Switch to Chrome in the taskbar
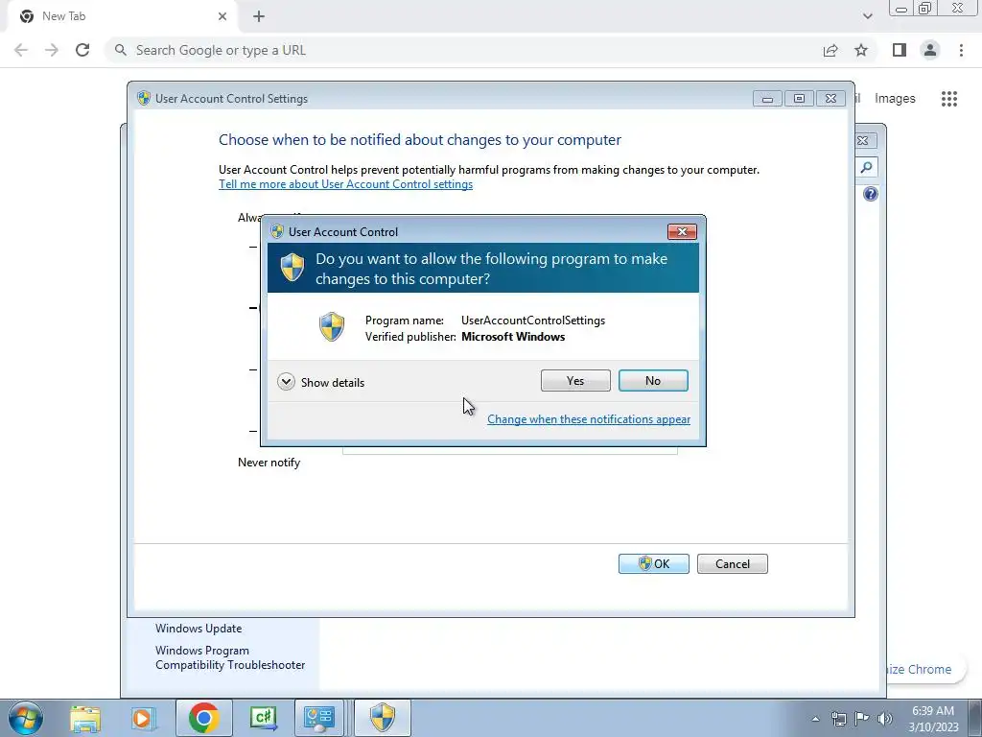The image size is (982, 737). 203,718
